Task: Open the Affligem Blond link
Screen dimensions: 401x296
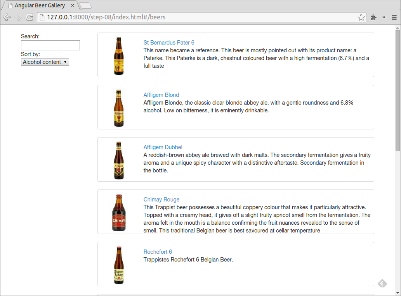Action: [x=161, y=95]
